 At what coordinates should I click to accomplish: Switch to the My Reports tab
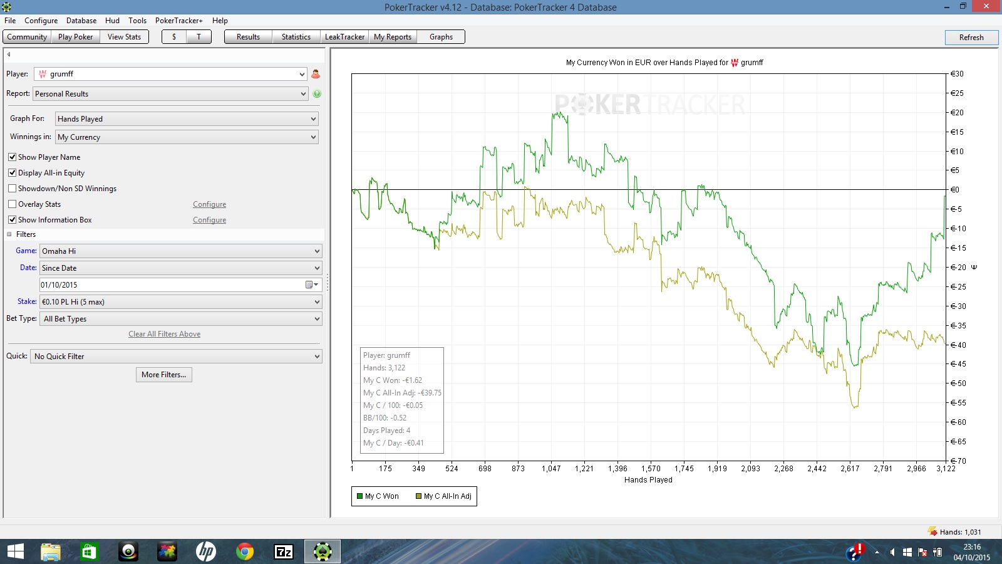click(x=393, y=37)
